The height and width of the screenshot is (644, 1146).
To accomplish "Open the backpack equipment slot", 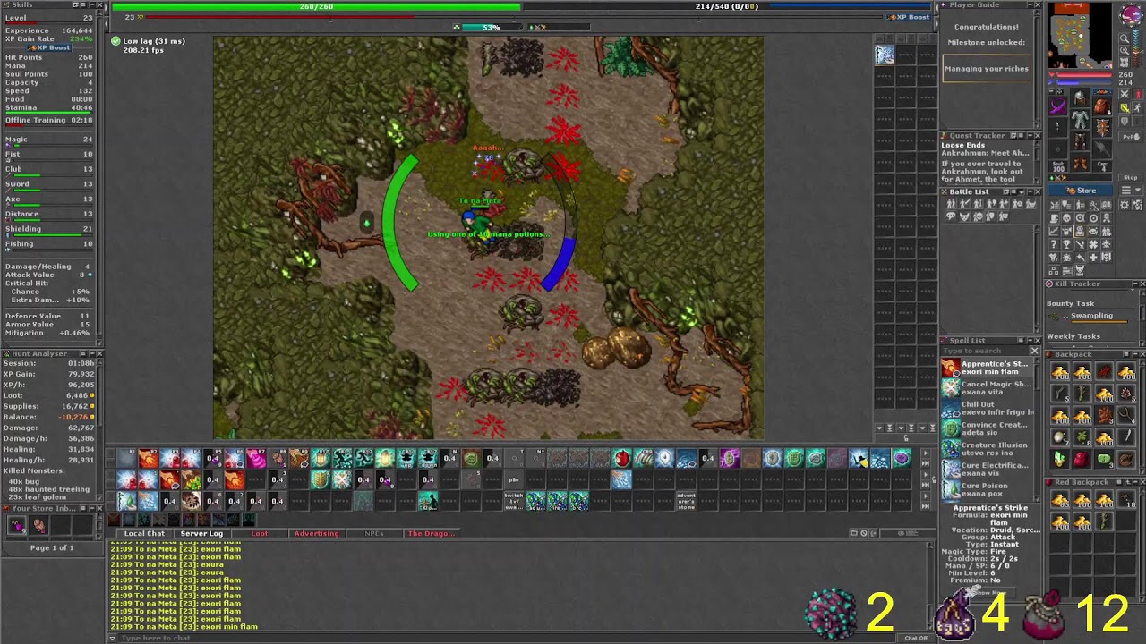I will pyautogui.click(x=1103, y=106).
